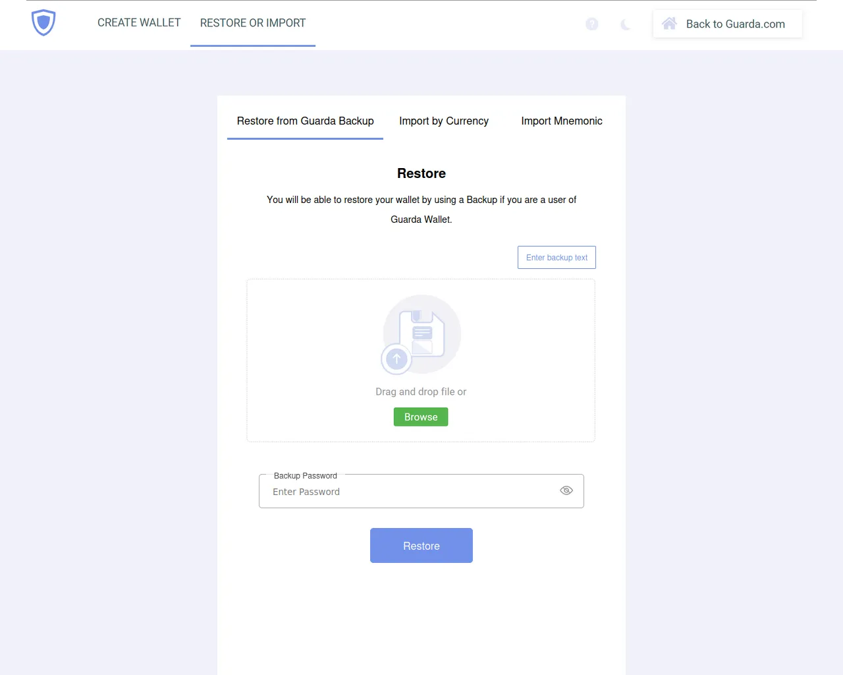The height and width of the screenshot is (675, 843).
Task: Open the CREATE WALLET menu item
Action: 139,23
